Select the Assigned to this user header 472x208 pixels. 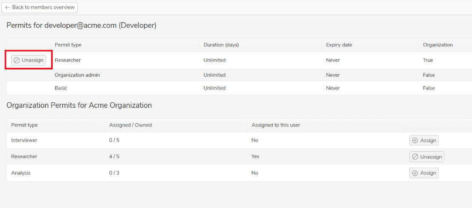[275, 125]
